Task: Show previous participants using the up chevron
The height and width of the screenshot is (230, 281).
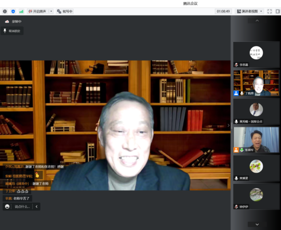Action: 257,21
